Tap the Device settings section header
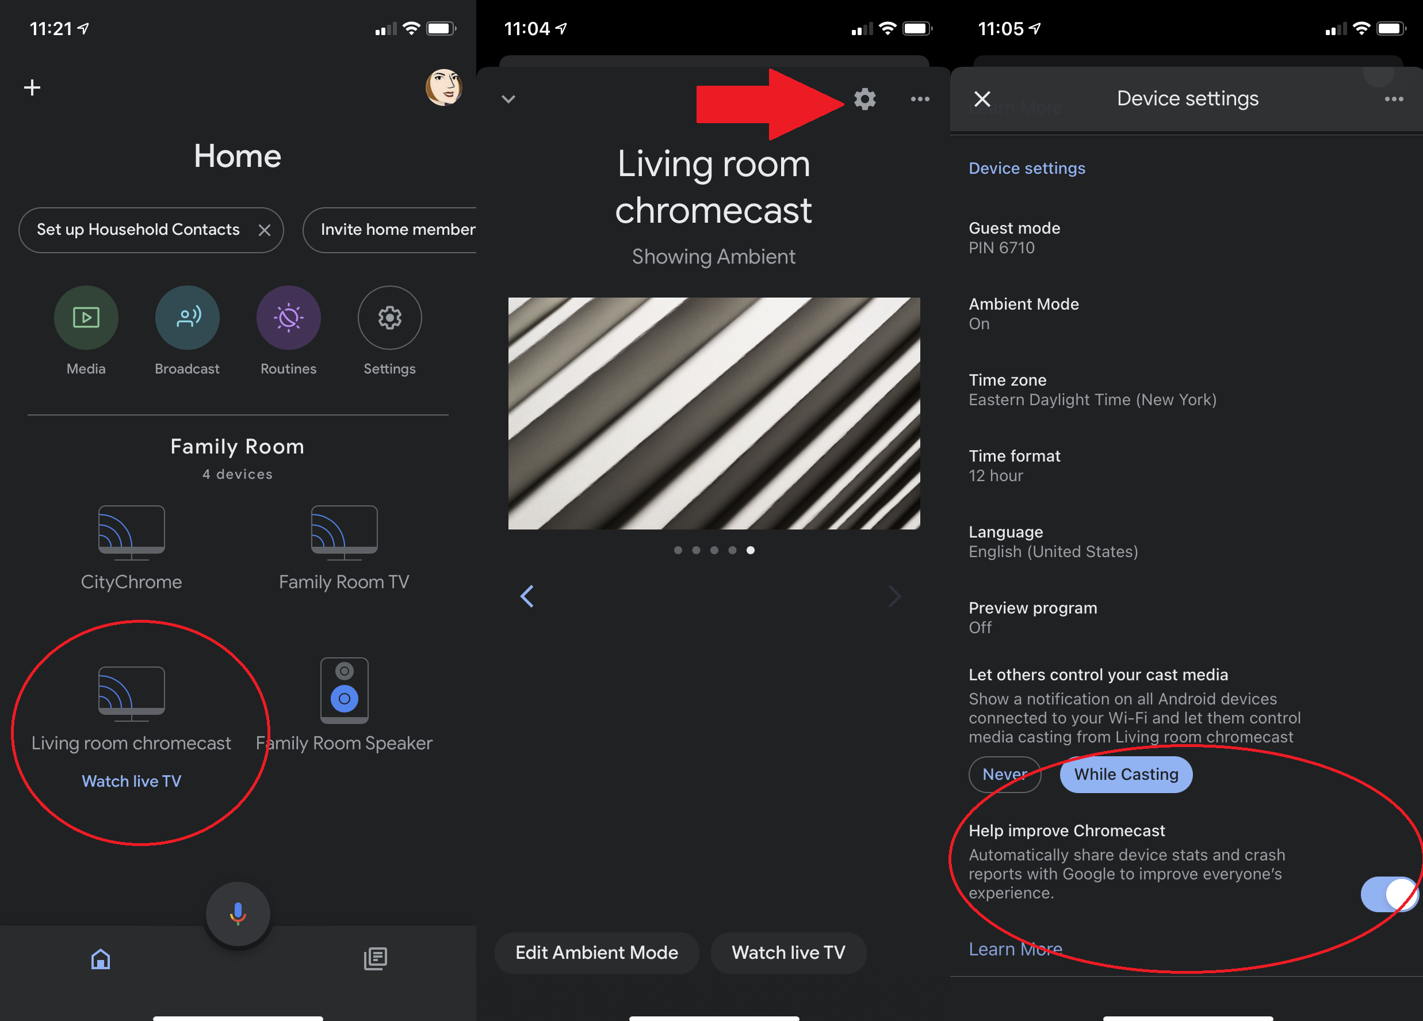 1027,168
